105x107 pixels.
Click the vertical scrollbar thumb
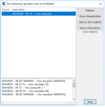point(74,85)
